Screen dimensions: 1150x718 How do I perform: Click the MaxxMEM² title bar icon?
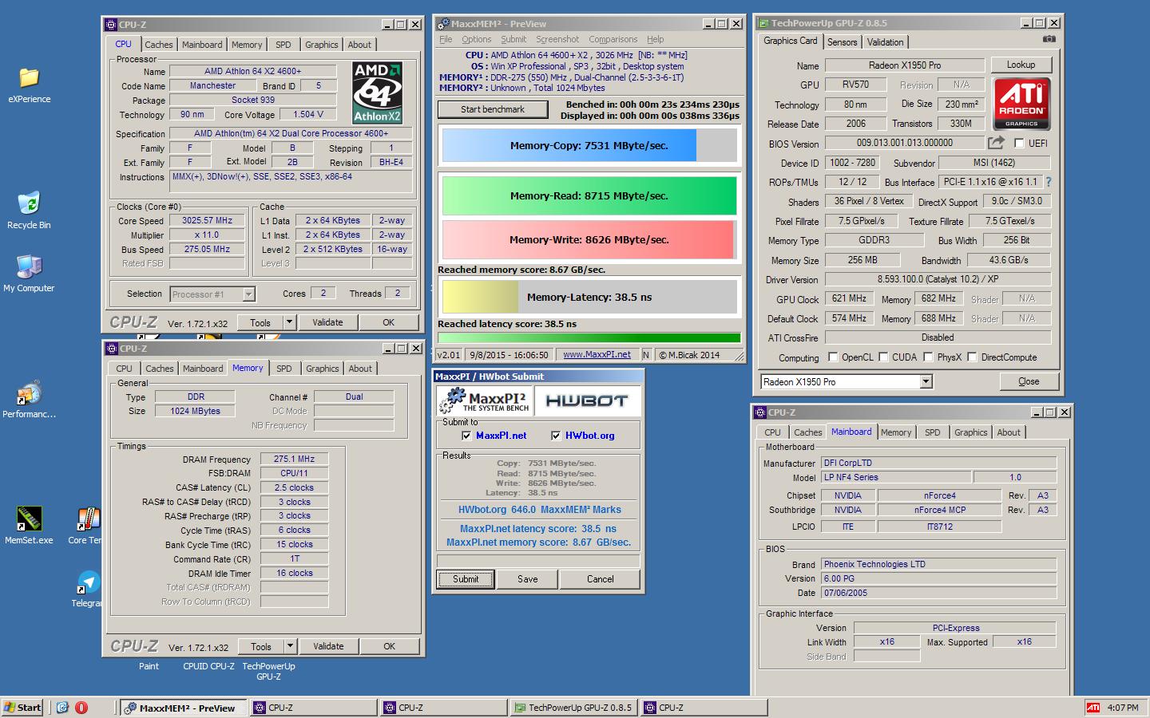tap(442, 24)
